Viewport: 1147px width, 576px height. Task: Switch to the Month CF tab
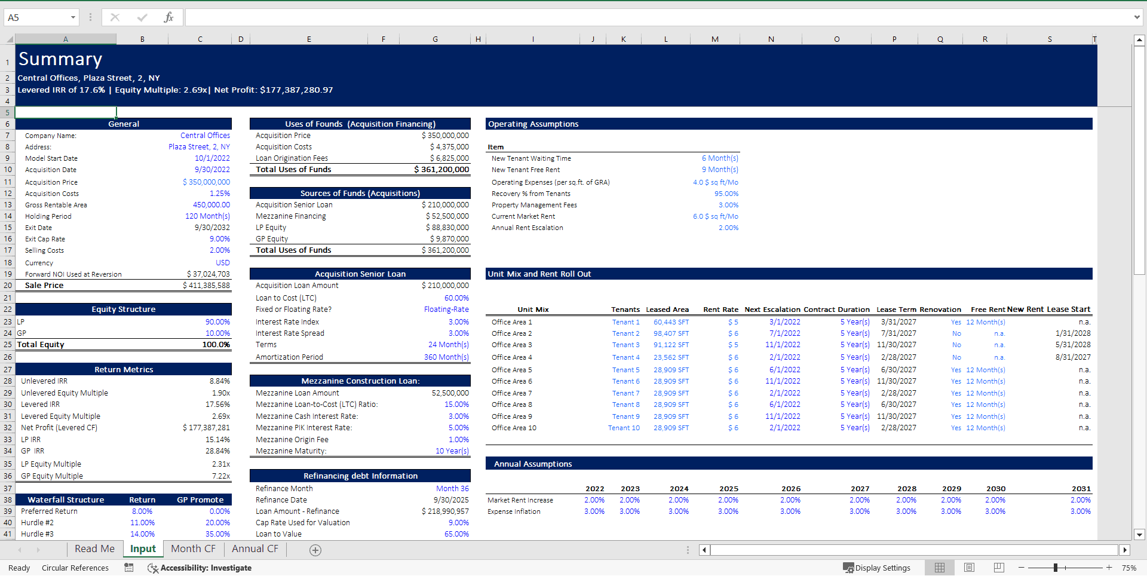pyautogui.click(x=193, y=549)
